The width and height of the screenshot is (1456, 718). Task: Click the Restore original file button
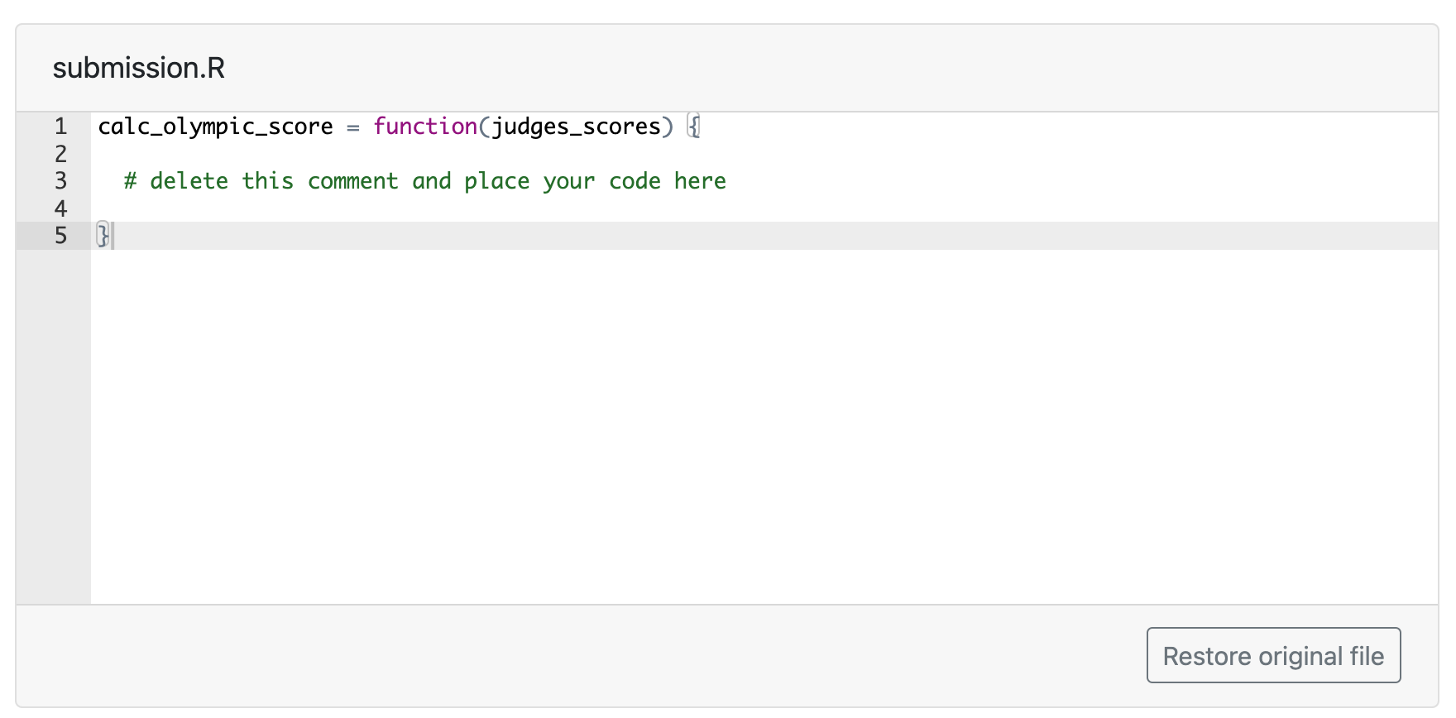(1272, 655)
